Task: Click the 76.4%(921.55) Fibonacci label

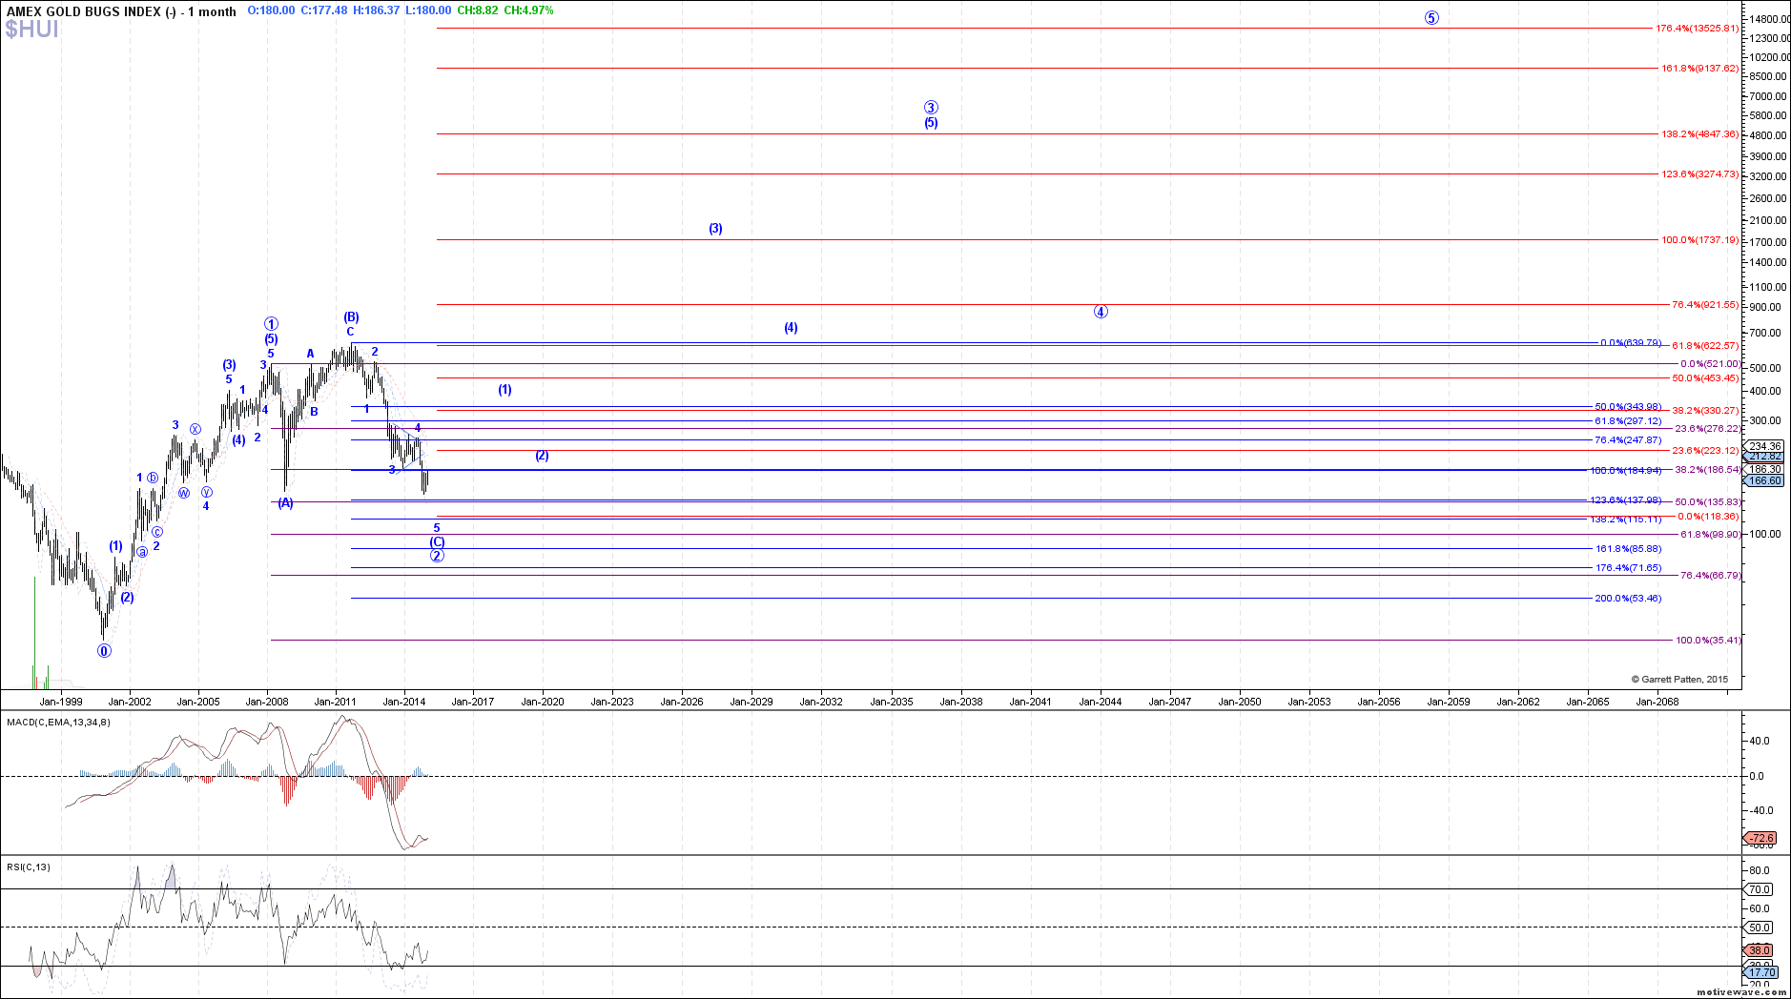Action: (x=1704, y=305)
